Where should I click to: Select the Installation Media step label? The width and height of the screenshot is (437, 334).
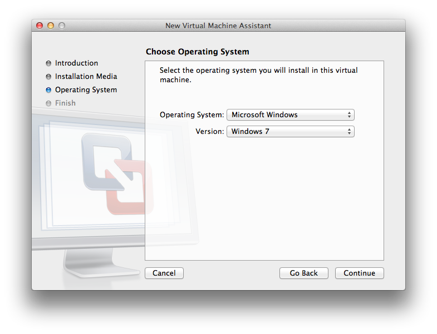pyautogui.click(x=86, y=77)
